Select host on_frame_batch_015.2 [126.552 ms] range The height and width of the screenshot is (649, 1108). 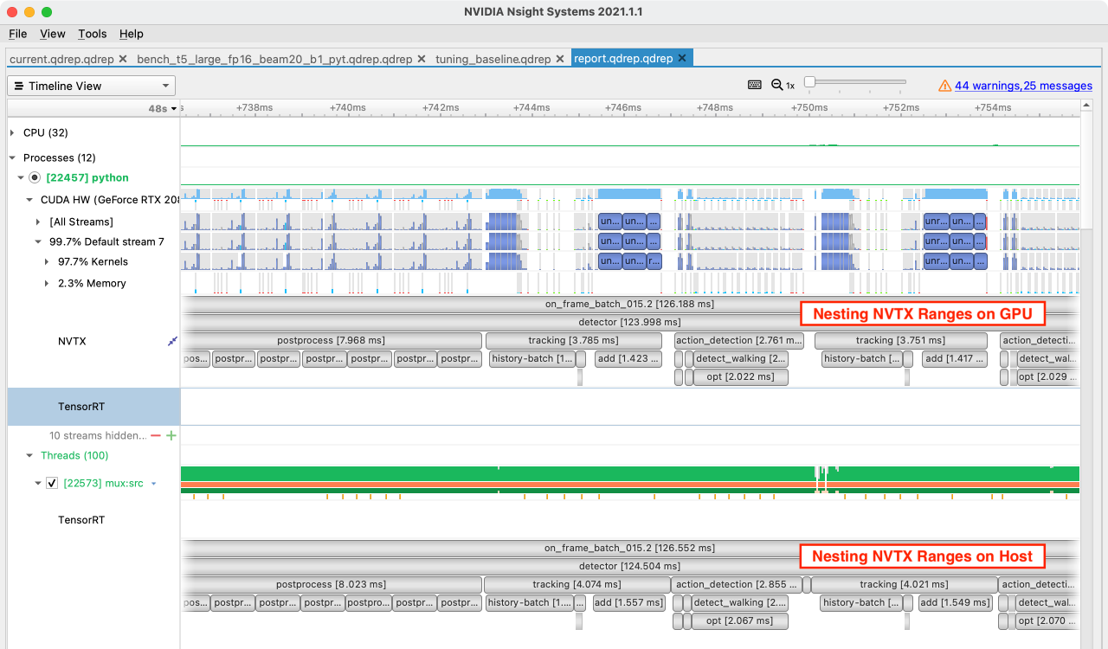click(x=629, y=548)
